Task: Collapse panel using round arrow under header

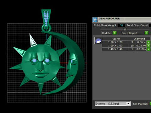Action: tap(125, 29)
